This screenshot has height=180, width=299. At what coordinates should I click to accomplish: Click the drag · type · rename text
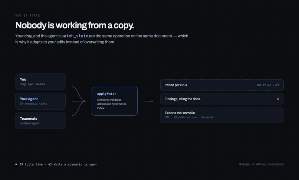(32, 84)
